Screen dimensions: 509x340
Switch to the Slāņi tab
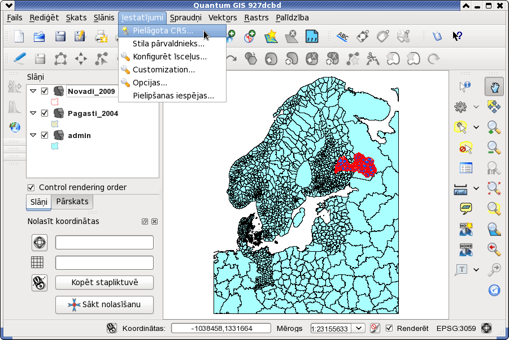pos(38,202)
